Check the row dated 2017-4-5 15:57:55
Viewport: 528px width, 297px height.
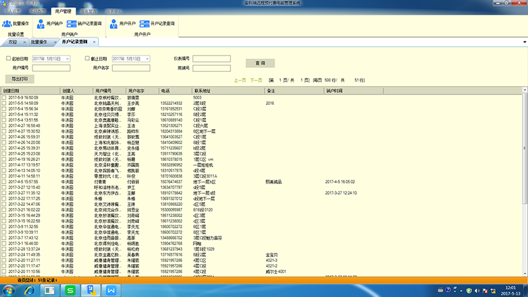coord(4,182)
